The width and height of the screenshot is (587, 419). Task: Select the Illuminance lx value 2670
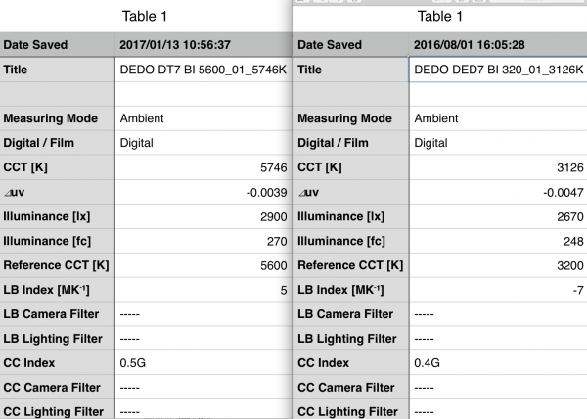point(498,216)
